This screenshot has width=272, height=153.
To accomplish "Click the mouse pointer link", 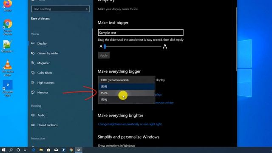I will [x=164, y=102].
